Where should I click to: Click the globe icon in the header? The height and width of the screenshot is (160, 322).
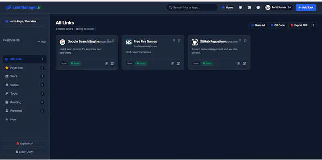[258, 8]
